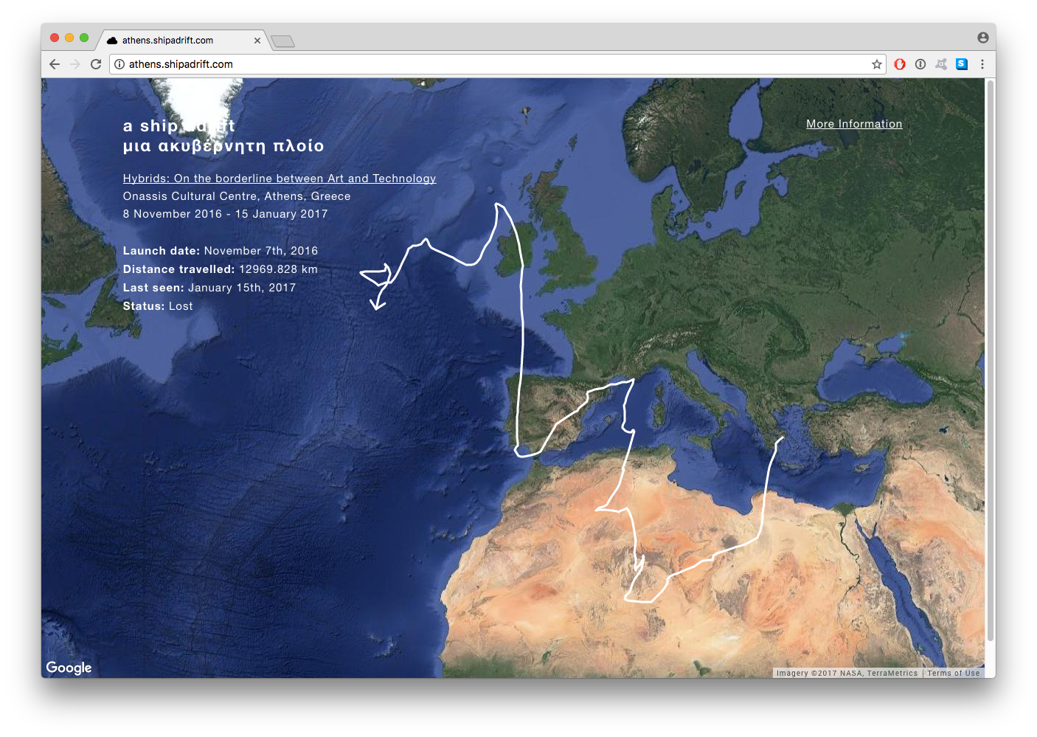Open the blue S extension

(961, 64)
